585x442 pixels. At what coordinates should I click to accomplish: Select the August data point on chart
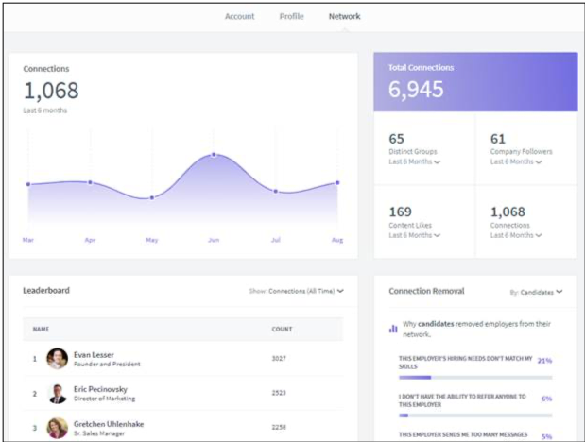(x=337, y=183)
